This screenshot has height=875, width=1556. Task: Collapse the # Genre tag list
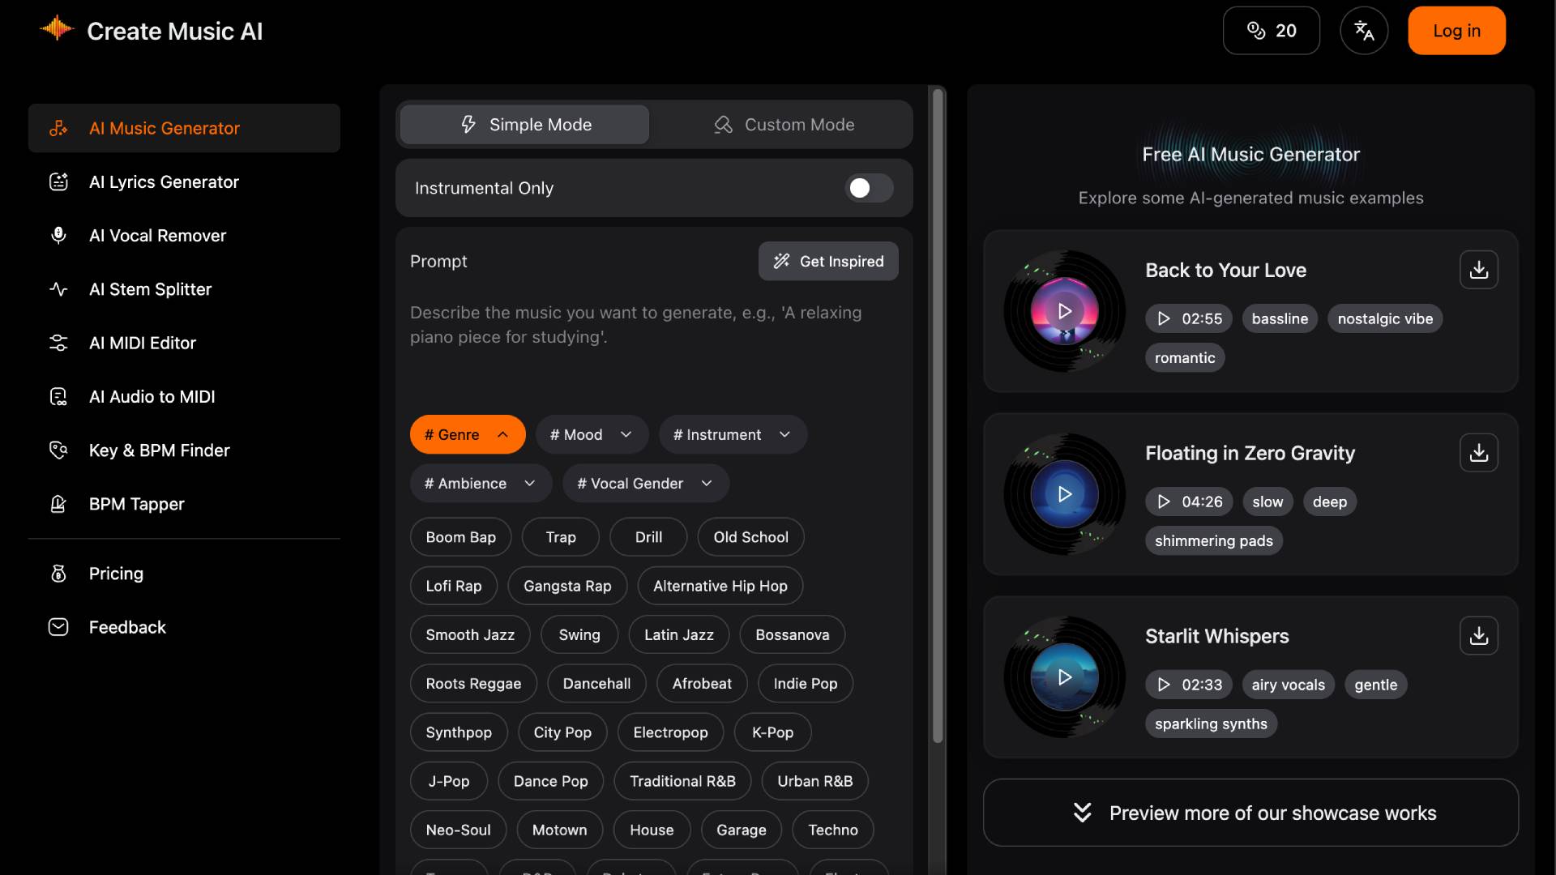(x=467, y=435)
